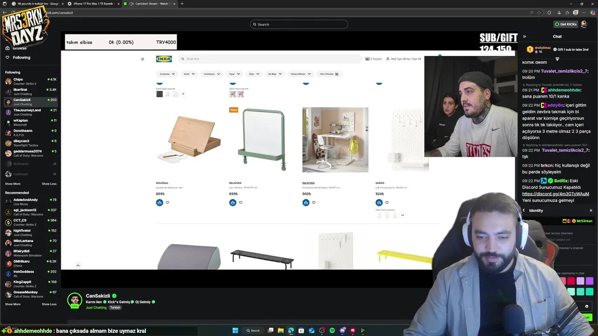Open the Ölçü filter dropdown

click(x=254, y=74)
